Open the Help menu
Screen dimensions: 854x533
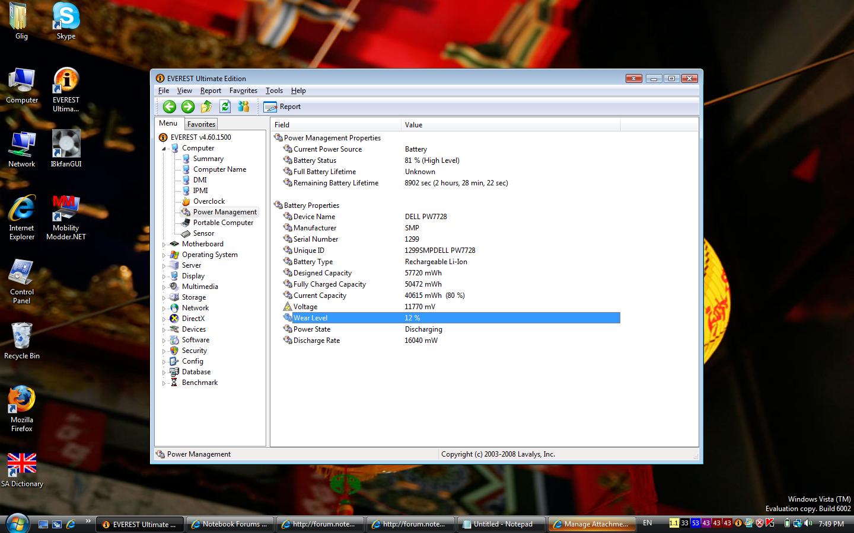(x=298, y=91)
